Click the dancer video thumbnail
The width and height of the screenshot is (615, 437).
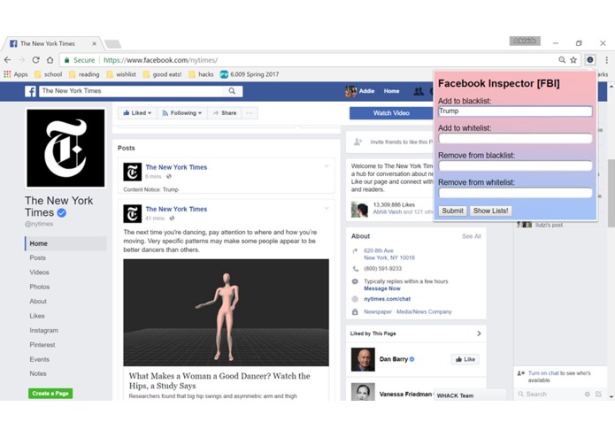(226, 312)
